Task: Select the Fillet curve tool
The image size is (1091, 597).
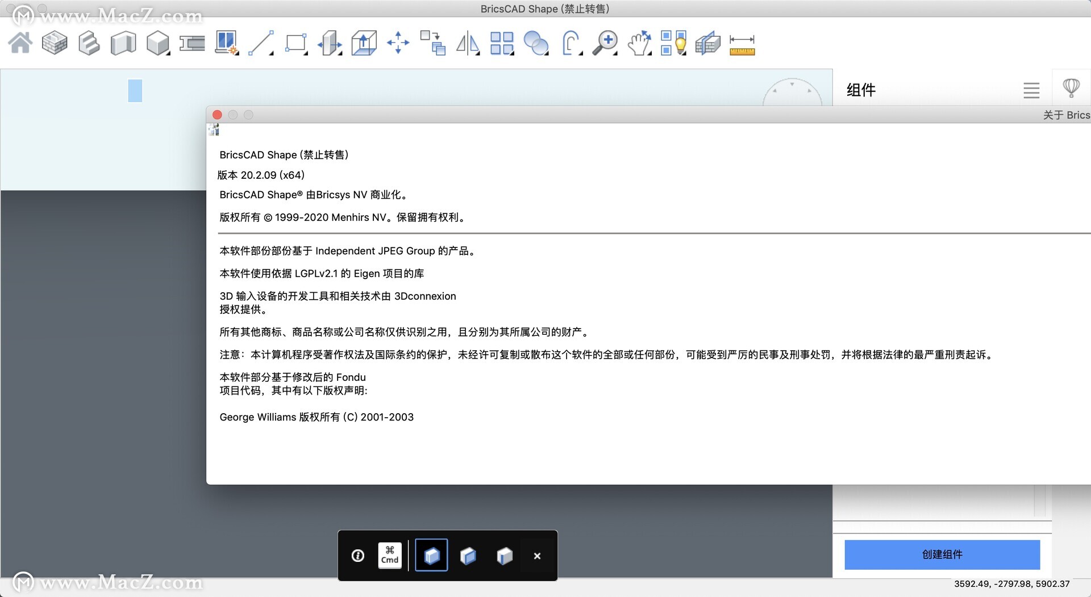Action: (571, 43)
